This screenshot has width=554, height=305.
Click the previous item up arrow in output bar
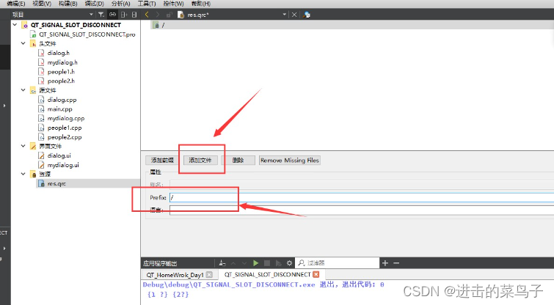coord(233,263)
